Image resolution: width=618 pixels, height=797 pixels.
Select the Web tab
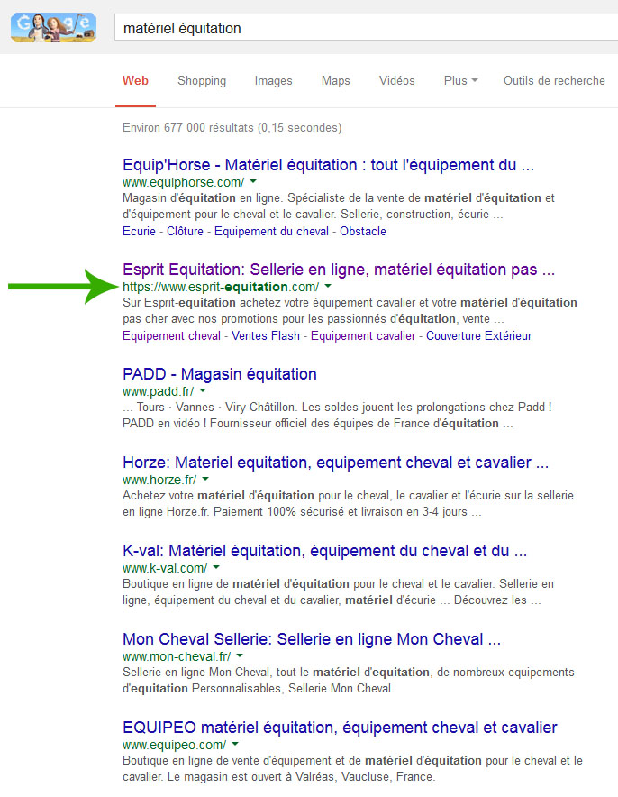pos(135,81)
